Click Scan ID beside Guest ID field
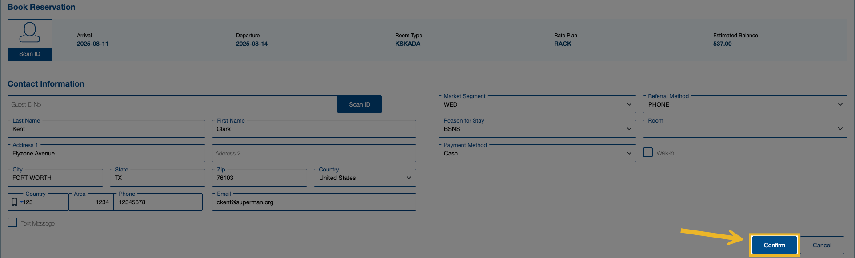This screenshot has width=855, height=258. (359, 104)
